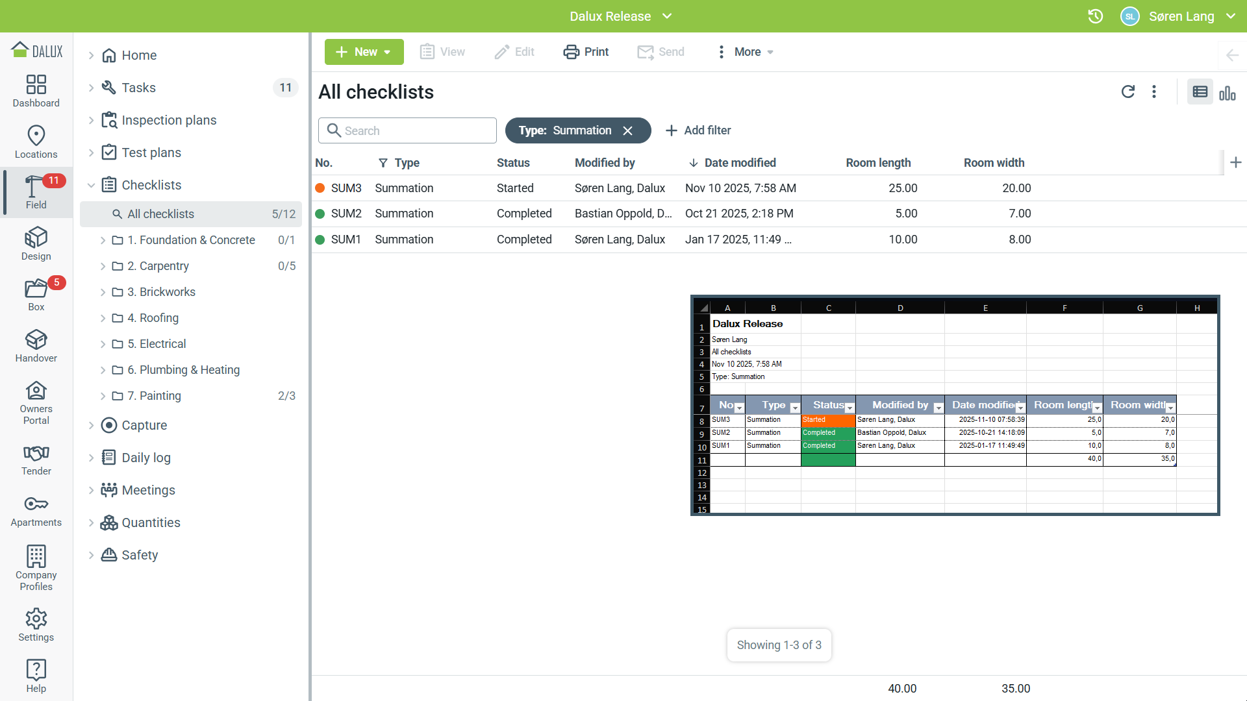This screenshot has width=1247, height=701.
Task: Select All checklists in the tree
Action: point(191,214)
